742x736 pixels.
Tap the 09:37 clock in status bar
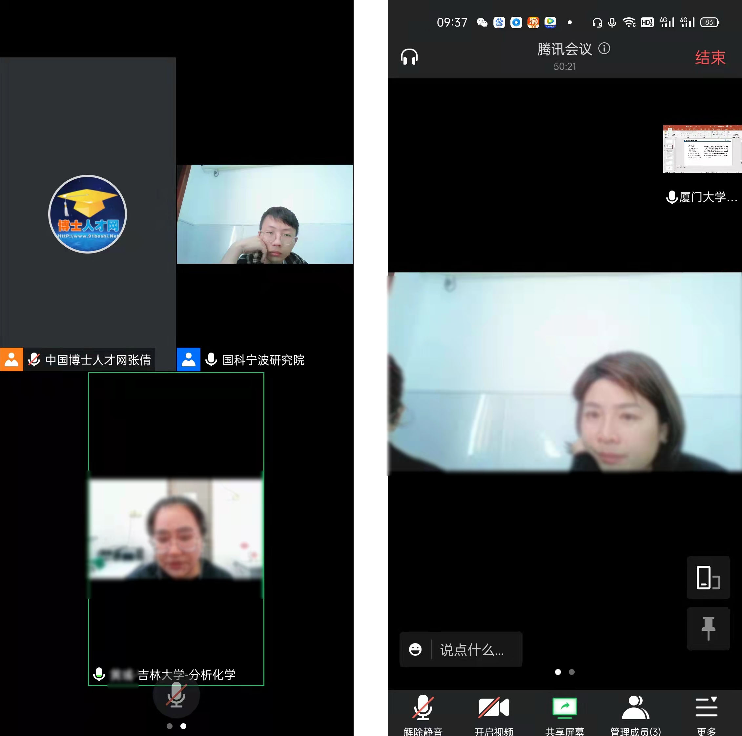[x=452, y=22]
